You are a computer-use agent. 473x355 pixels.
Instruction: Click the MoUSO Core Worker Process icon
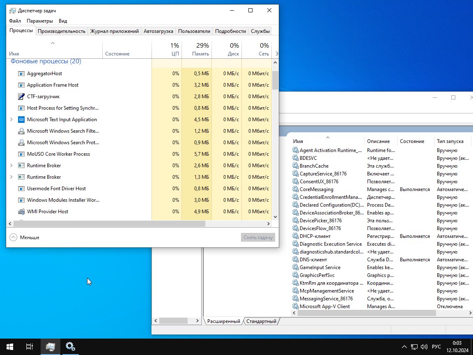click(x=21, y=154)
